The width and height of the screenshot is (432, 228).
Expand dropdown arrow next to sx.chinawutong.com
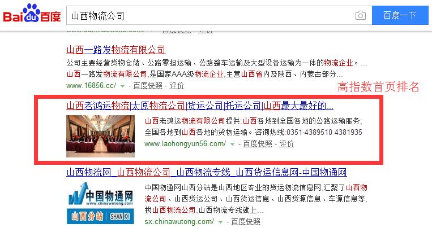[x=220, y=222]
